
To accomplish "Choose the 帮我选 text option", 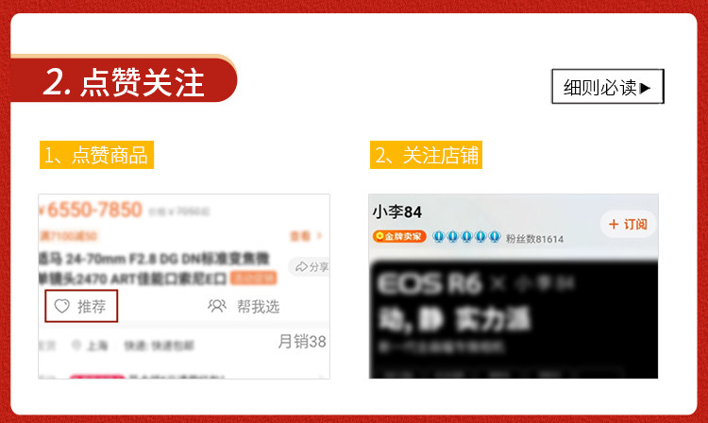I will tap(259, 307).
